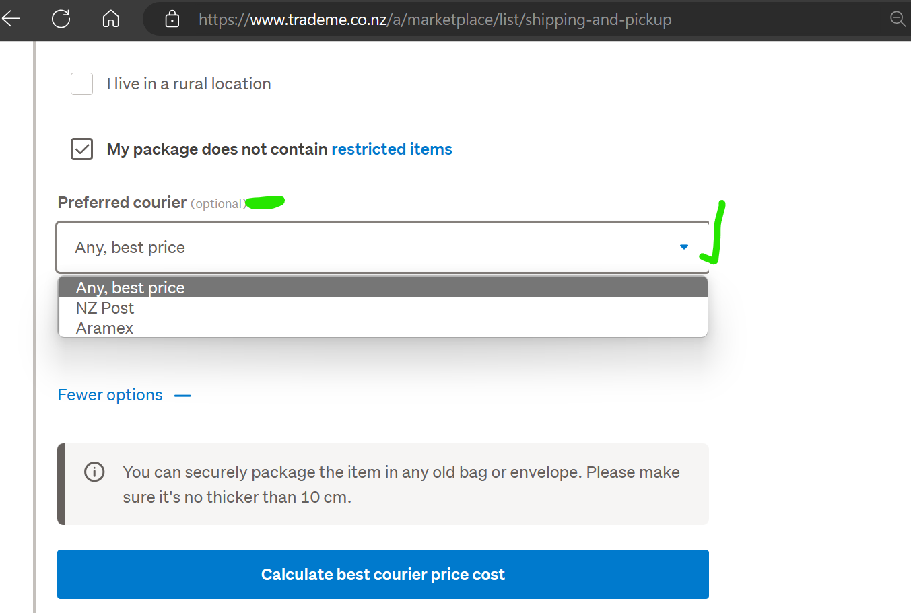Click the zoom magnifier icon in address bar
This screenshot has height=613, width=911.
click(x=898, y=19)
